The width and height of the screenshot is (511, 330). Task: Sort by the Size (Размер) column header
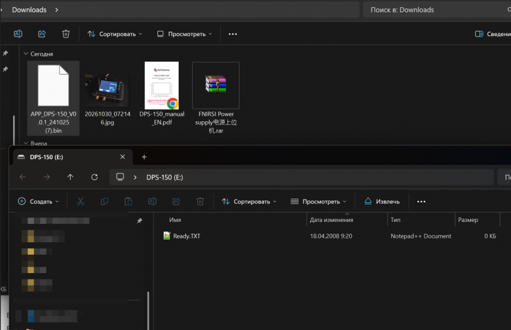click(478, 220)
